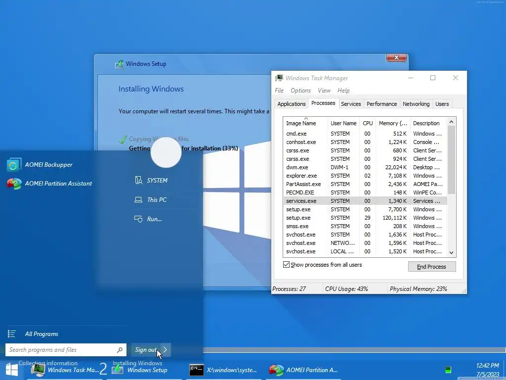Click the Windows Start button
Viewport: 506px width, 380px height.
tap(12, 370)
